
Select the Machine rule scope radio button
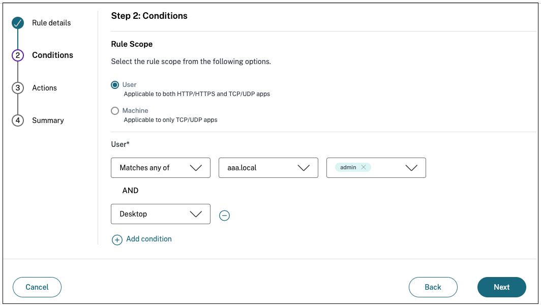pos(115,111)
